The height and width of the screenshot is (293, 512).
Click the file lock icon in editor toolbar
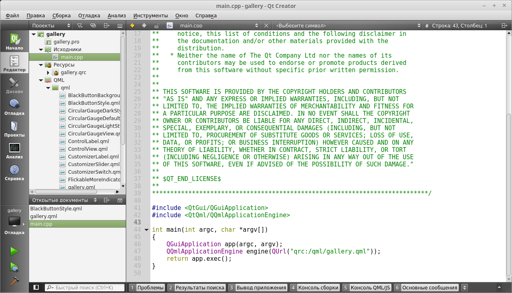tap(157, 25)
